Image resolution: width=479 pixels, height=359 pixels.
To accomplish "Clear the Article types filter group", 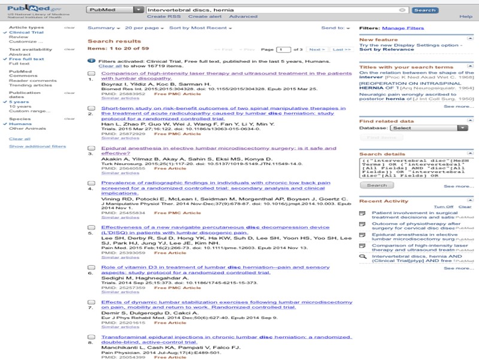I will coord(69,28).
